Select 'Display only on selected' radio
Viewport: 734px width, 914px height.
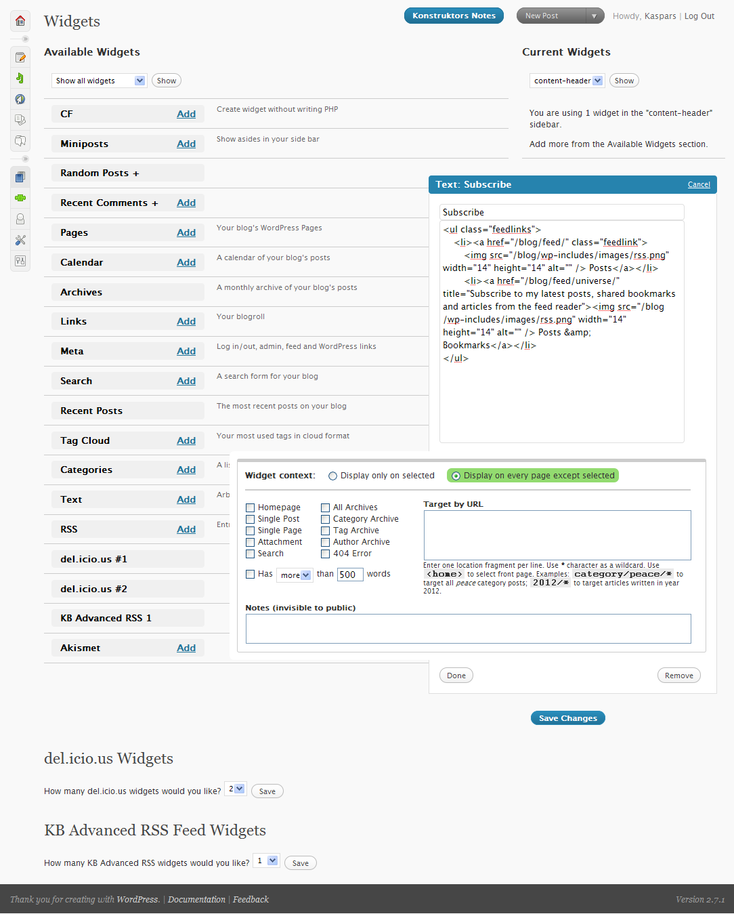[333, 476]
